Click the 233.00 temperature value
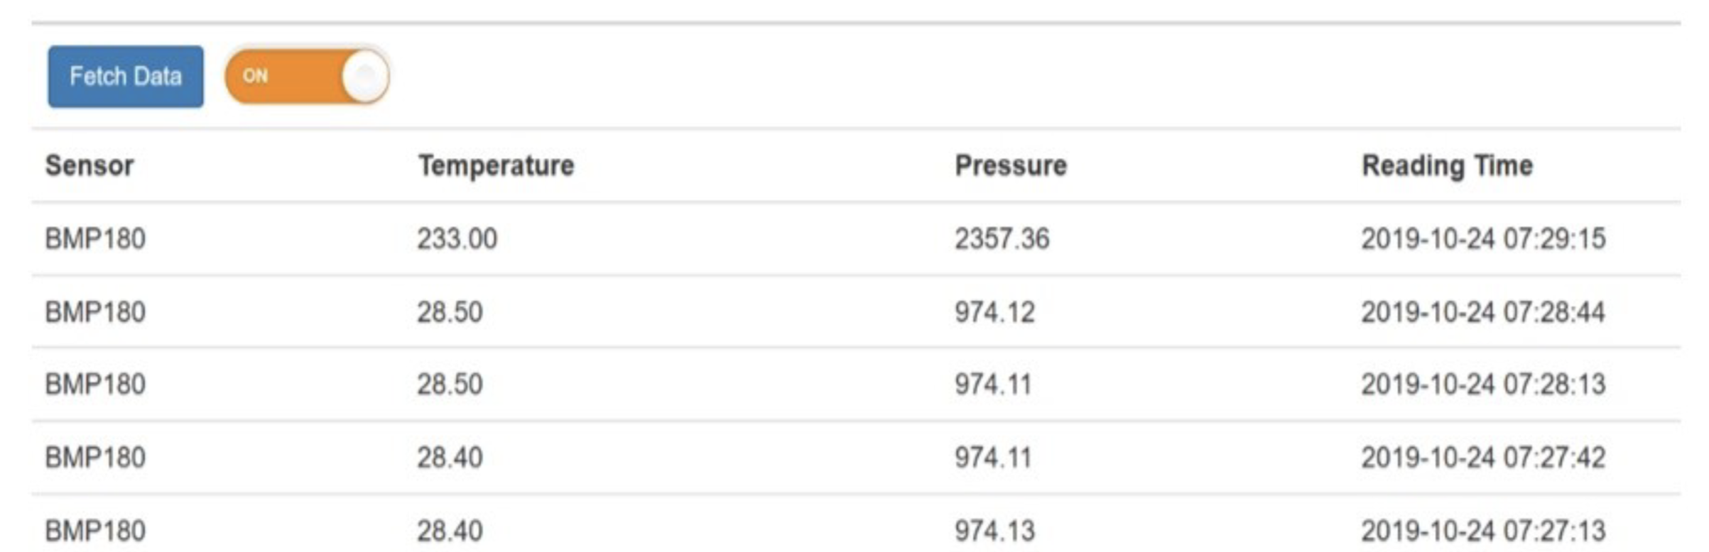The image size is (1709, 552). pos(457,239)
